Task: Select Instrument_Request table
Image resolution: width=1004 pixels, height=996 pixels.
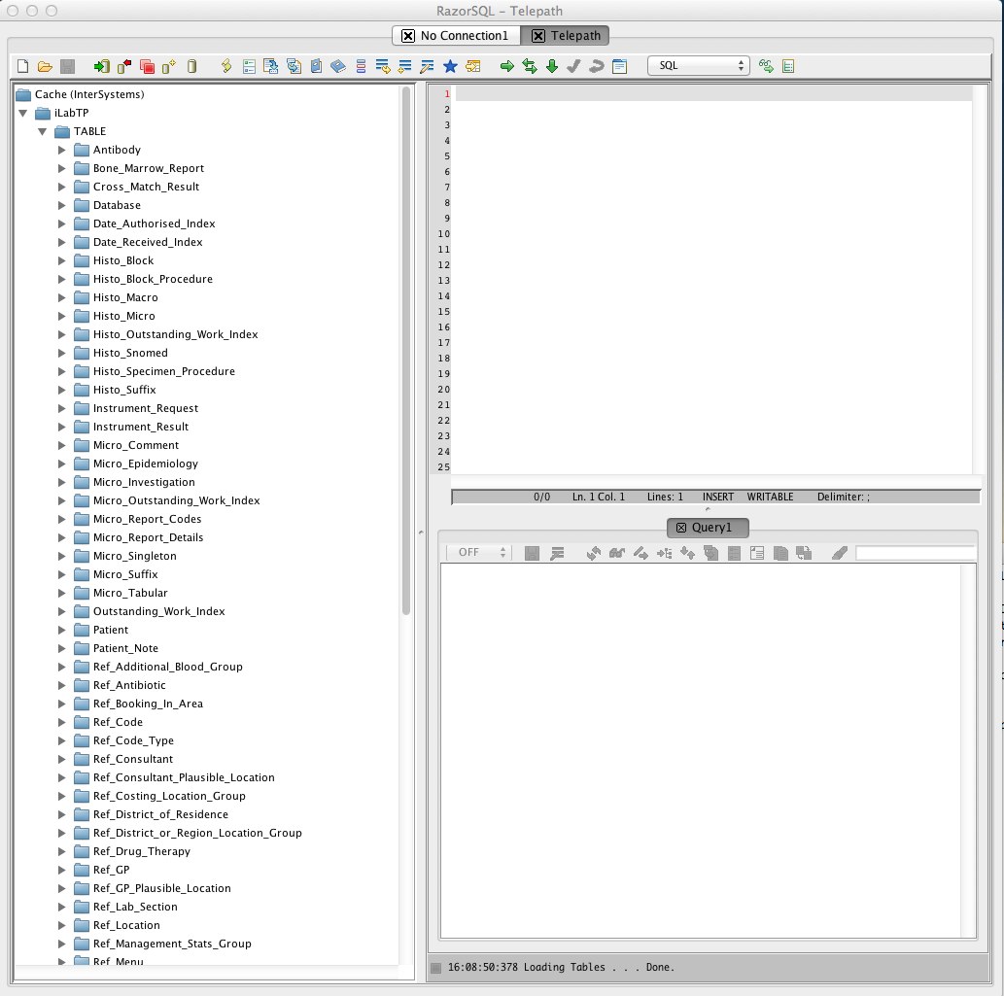Action: point(146,408)
